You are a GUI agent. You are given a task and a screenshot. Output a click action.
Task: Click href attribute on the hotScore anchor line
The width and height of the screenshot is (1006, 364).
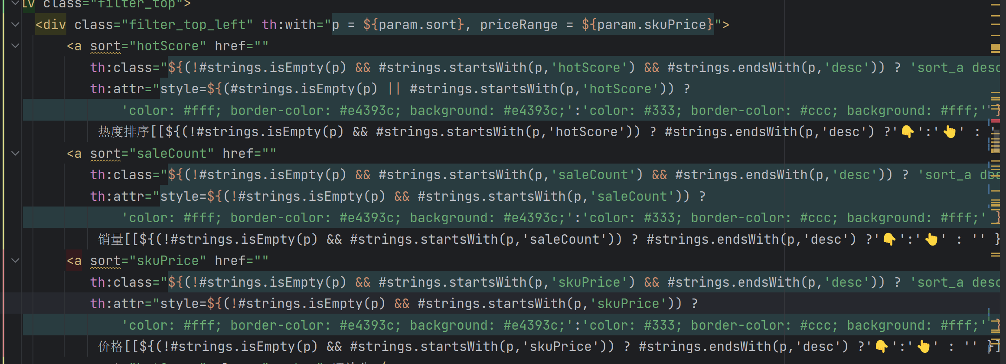tap(230, 46)
